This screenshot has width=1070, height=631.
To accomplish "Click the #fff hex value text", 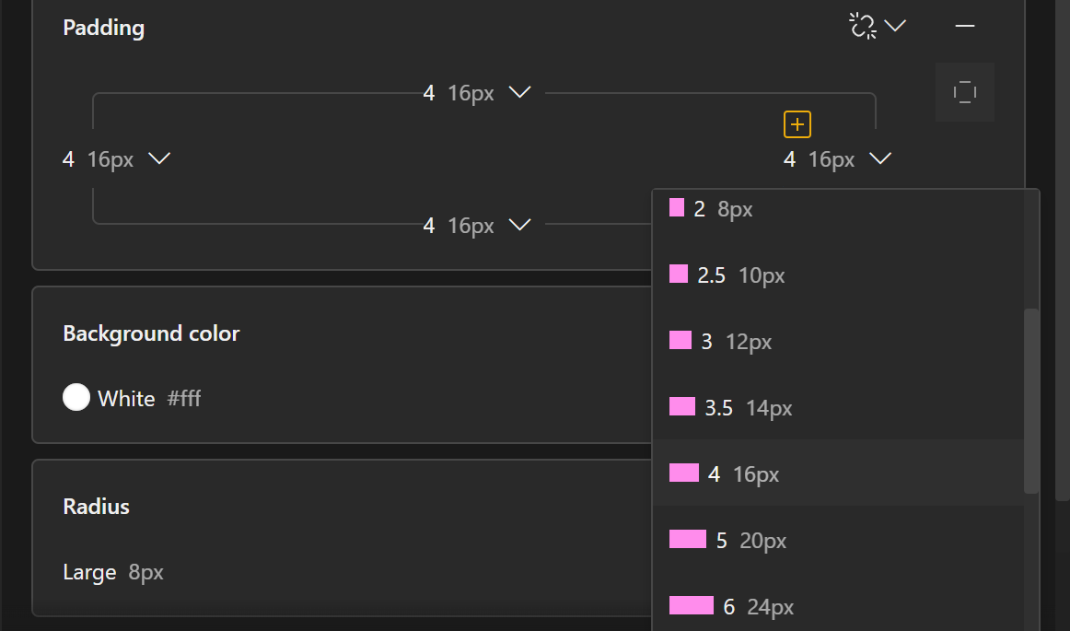I will point(183,398).
